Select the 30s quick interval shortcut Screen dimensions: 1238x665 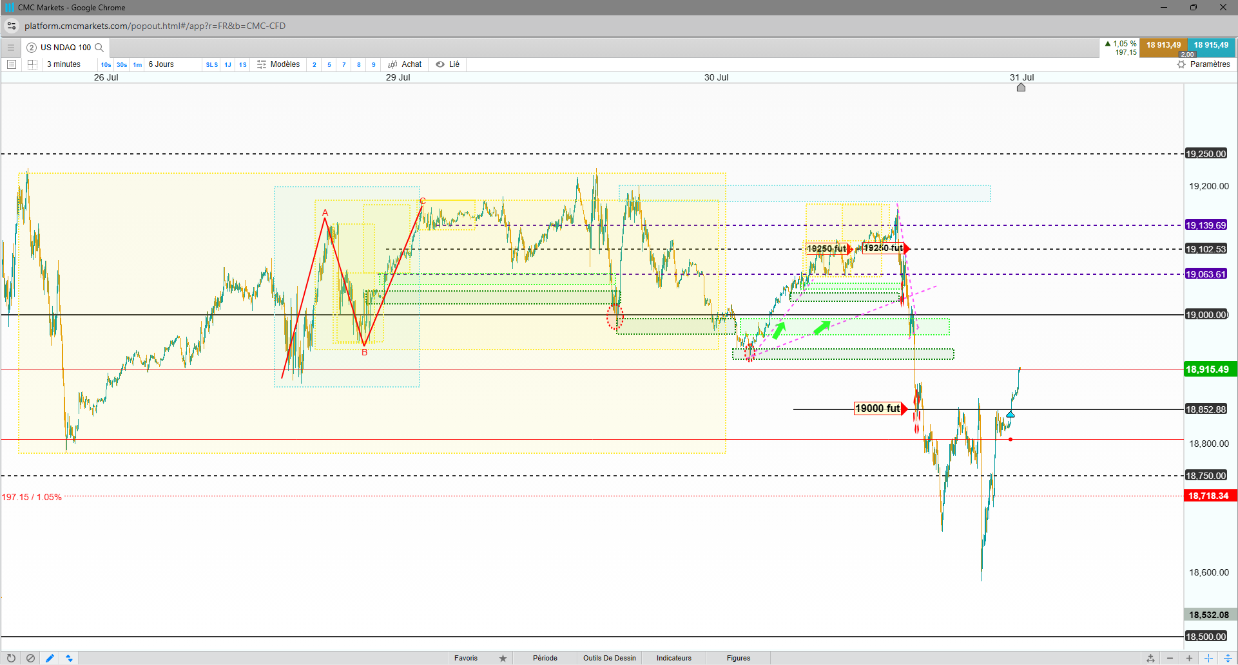(122, 64)
